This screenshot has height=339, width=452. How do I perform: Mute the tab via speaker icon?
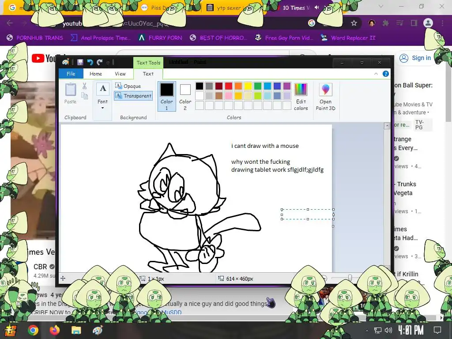coord(316,8)
